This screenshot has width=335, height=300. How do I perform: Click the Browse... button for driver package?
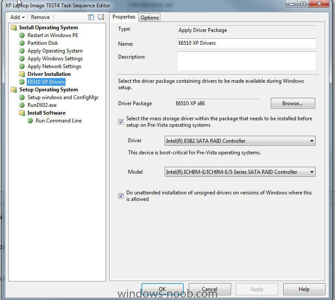[x=293, y=103]
